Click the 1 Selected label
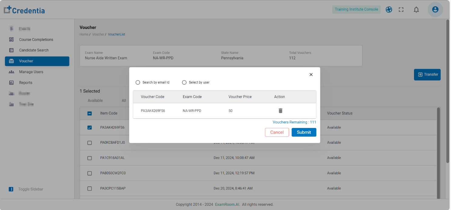The image size is (451, 210). tap(90, 91)
